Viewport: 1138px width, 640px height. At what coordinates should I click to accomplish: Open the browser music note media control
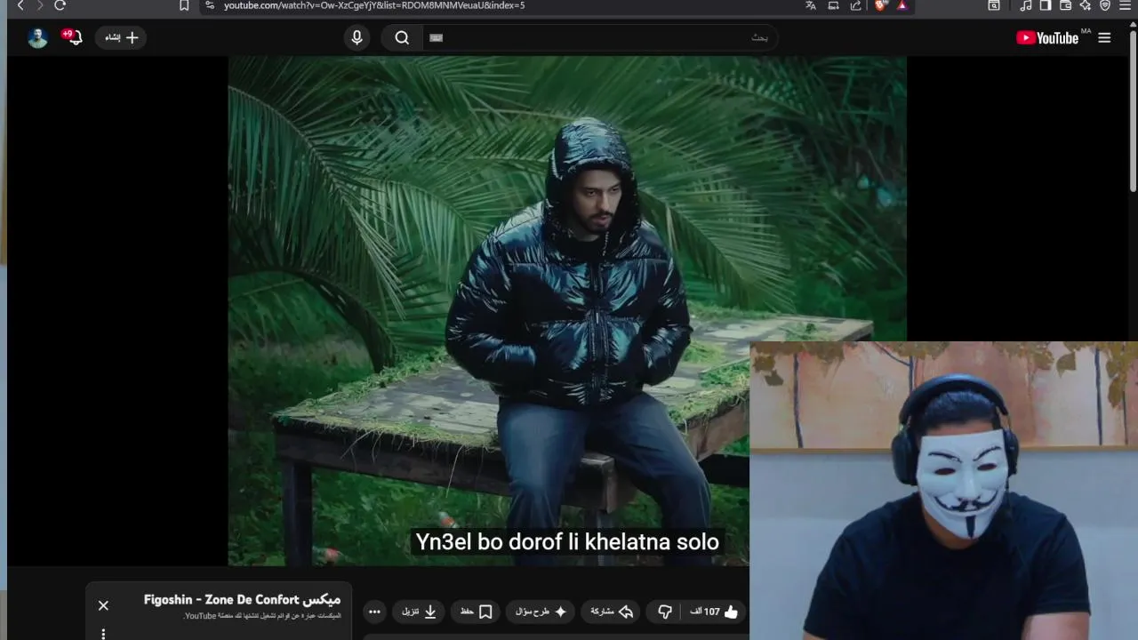(x=1026, y=5)
